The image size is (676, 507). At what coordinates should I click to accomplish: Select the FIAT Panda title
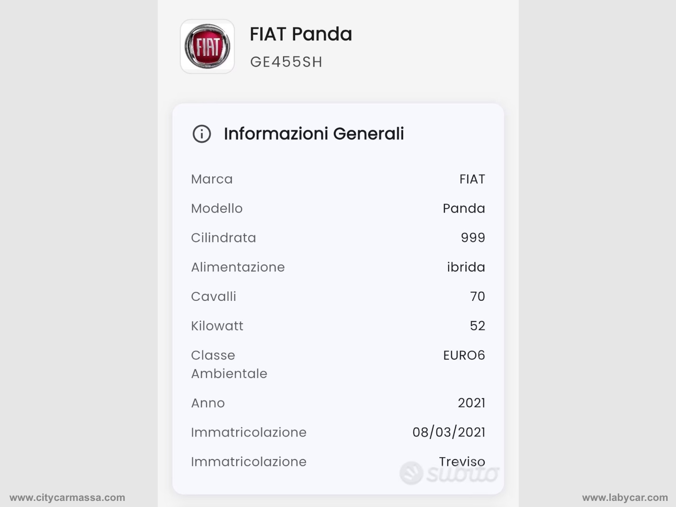coord(300,34)
